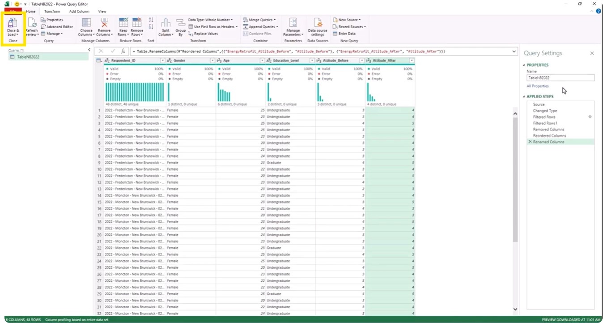Click the Choose Columns icon
The width and height of the screenshot is (603, 323).
(x=86, y=23)
